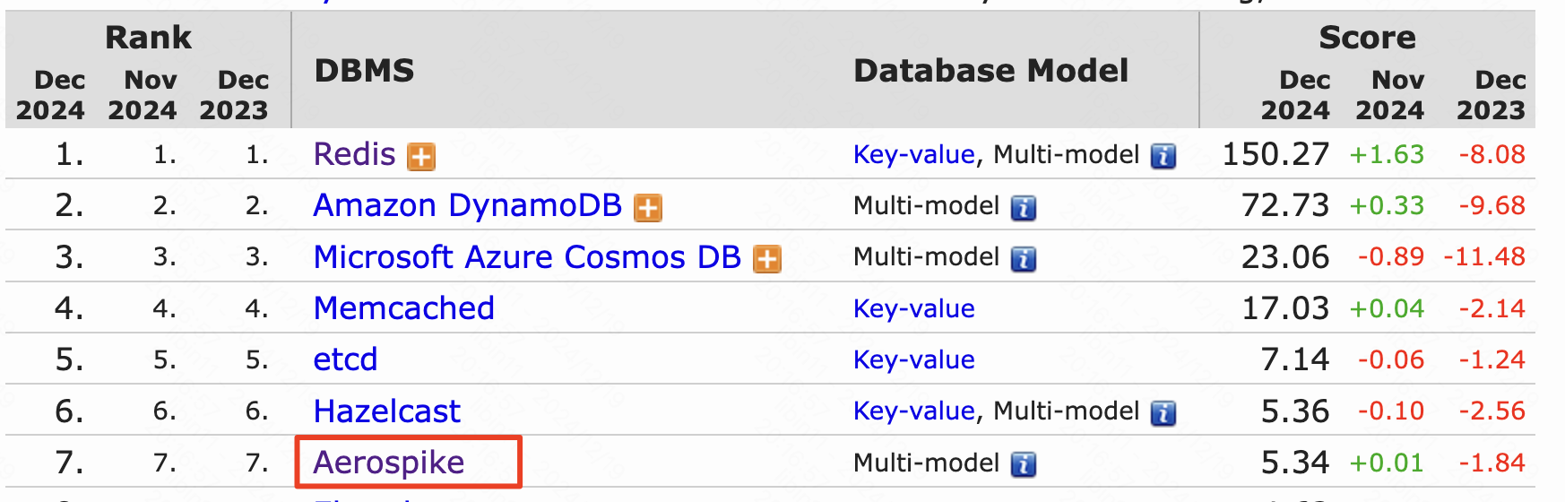Go to Microsoft Azure Cosmos DB page

click(527, 257)
